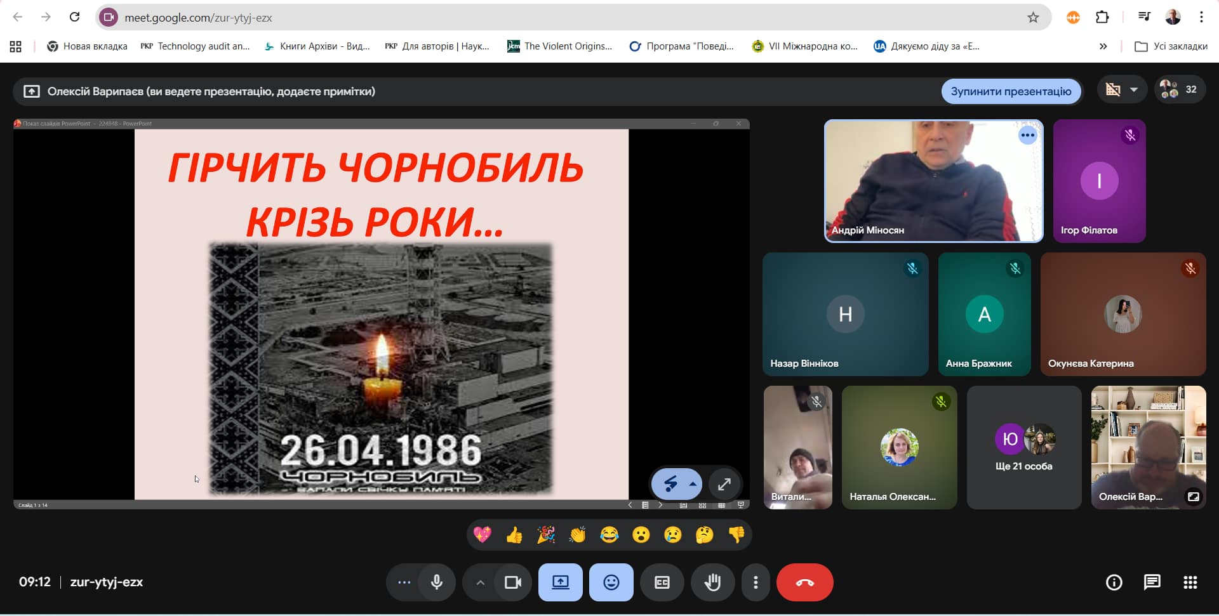This screenshot has width=1219, height=616.
Task: Show more bookmarks with double chevron
Action: click(1103, 46)
